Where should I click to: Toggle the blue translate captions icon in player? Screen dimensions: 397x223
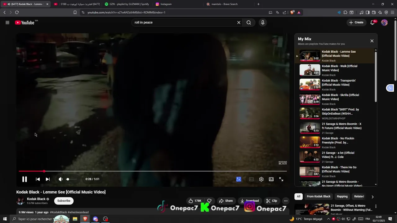[239, 179]
